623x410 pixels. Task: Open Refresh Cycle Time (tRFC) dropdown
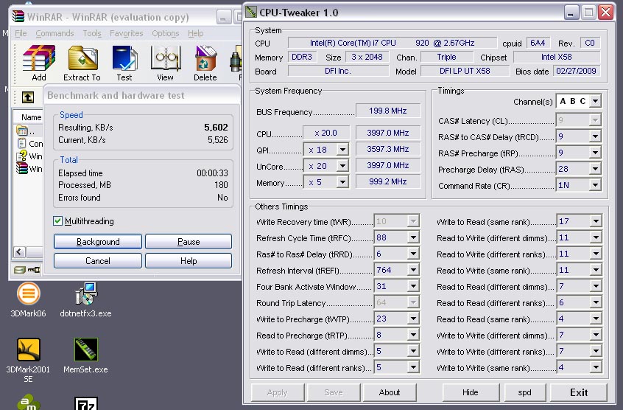[413, 237]
